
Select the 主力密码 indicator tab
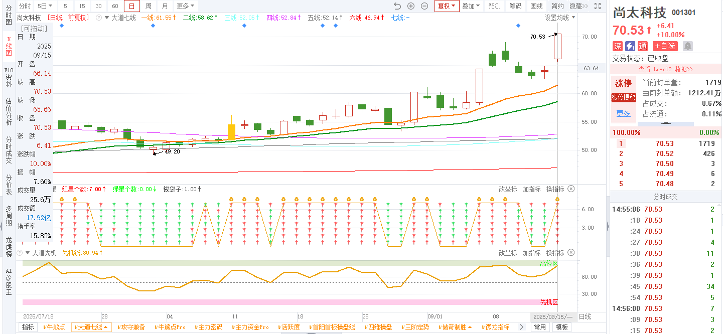[x=208, y=327]
